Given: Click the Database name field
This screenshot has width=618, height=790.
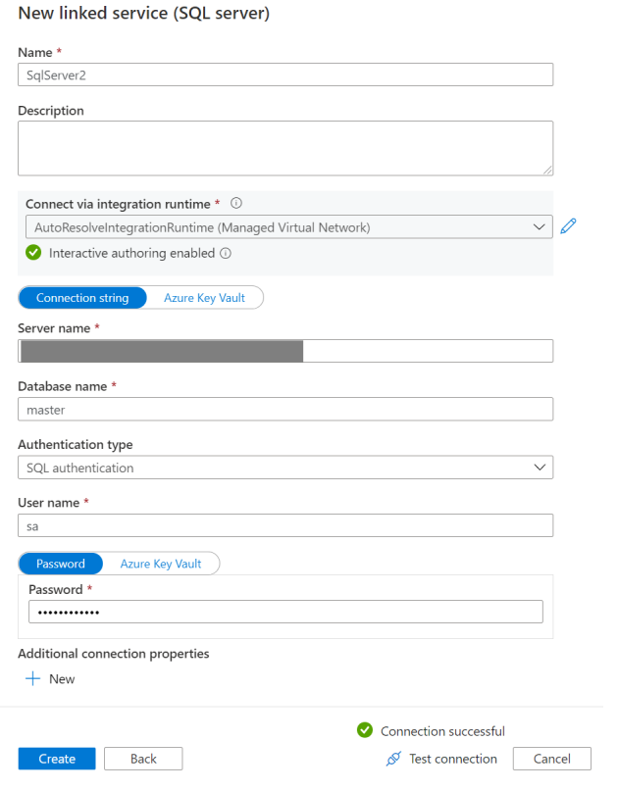Looking at the screenshot, I should click(x=285, y=410).
